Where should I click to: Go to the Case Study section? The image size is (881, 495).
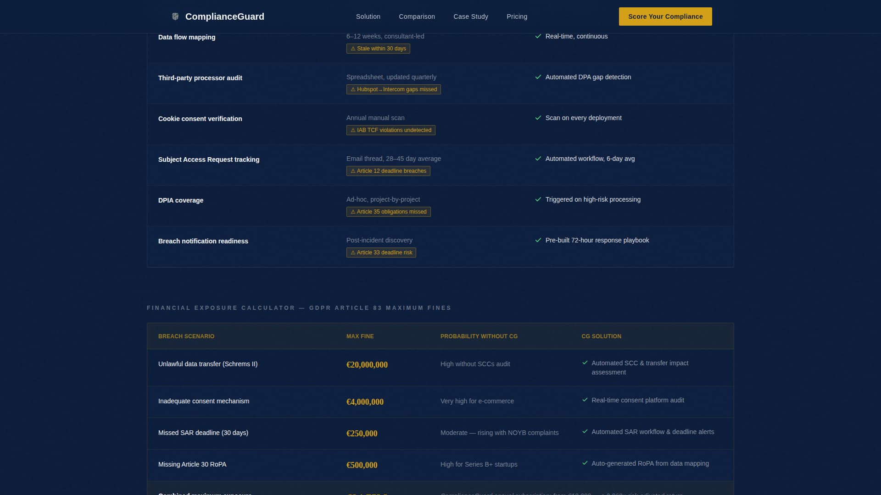click(471, 16)
